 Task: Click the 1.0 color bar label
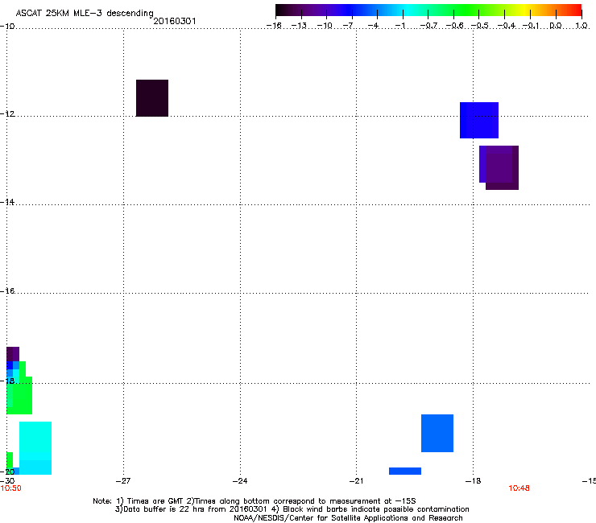coord(582,26)
